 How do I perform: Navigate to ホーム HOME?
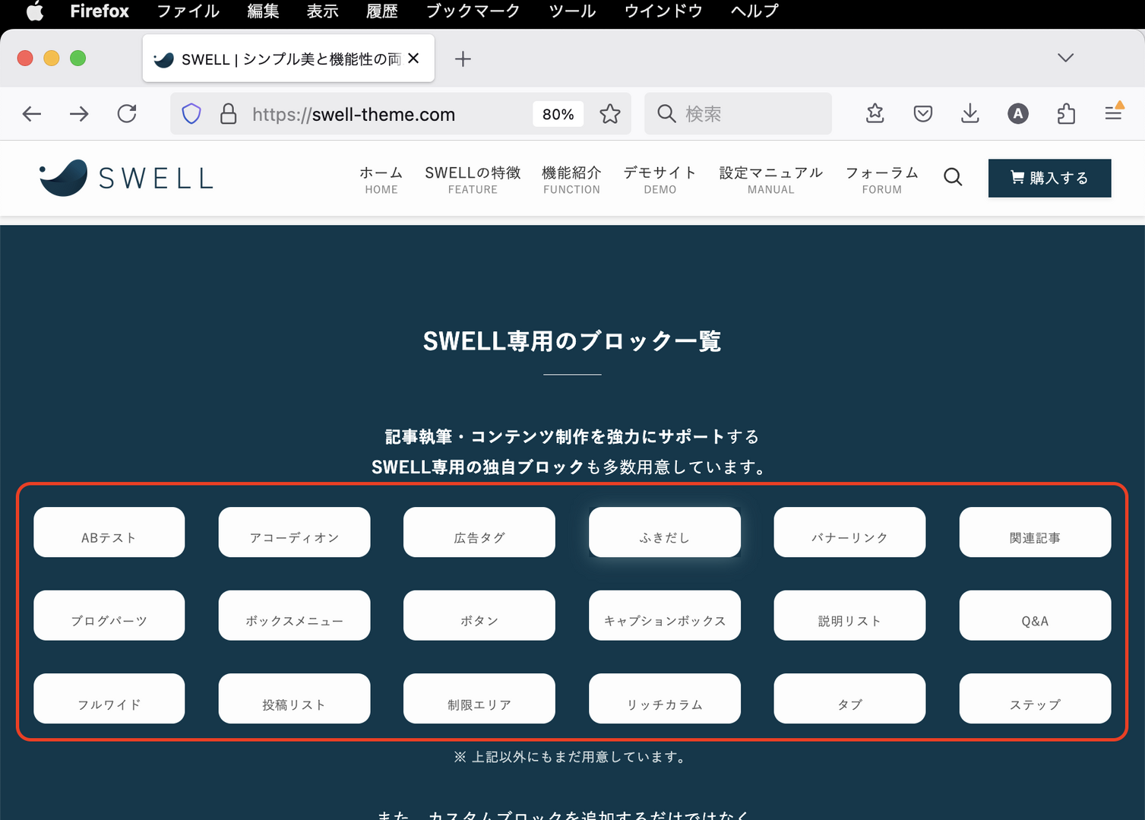(x=381, y=180)
